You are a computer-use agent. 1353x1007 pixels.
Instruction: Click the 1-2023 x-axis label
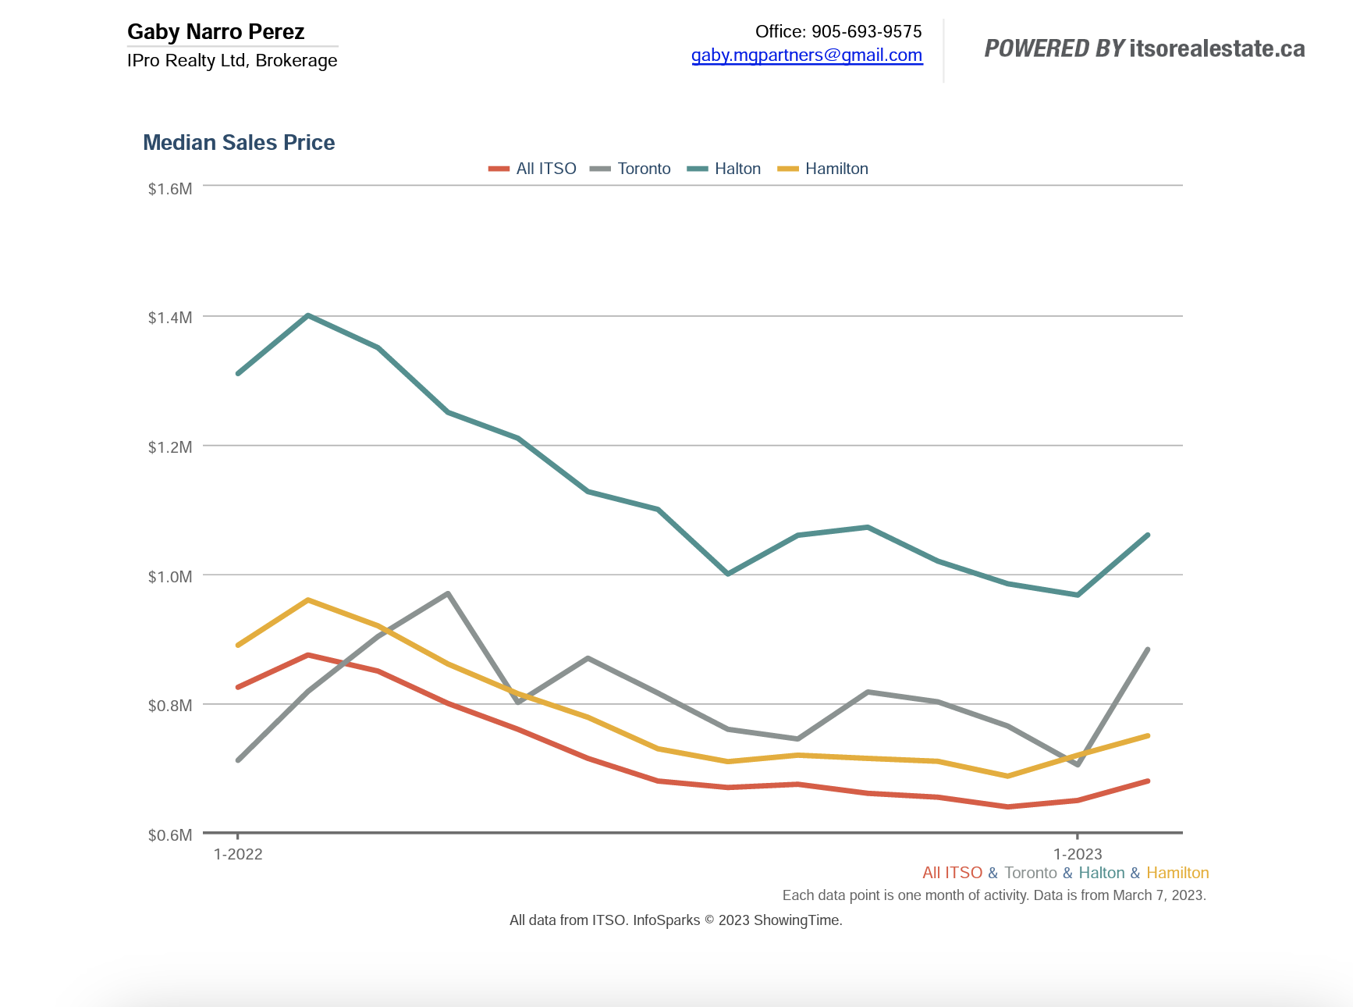coord(1078,854)
